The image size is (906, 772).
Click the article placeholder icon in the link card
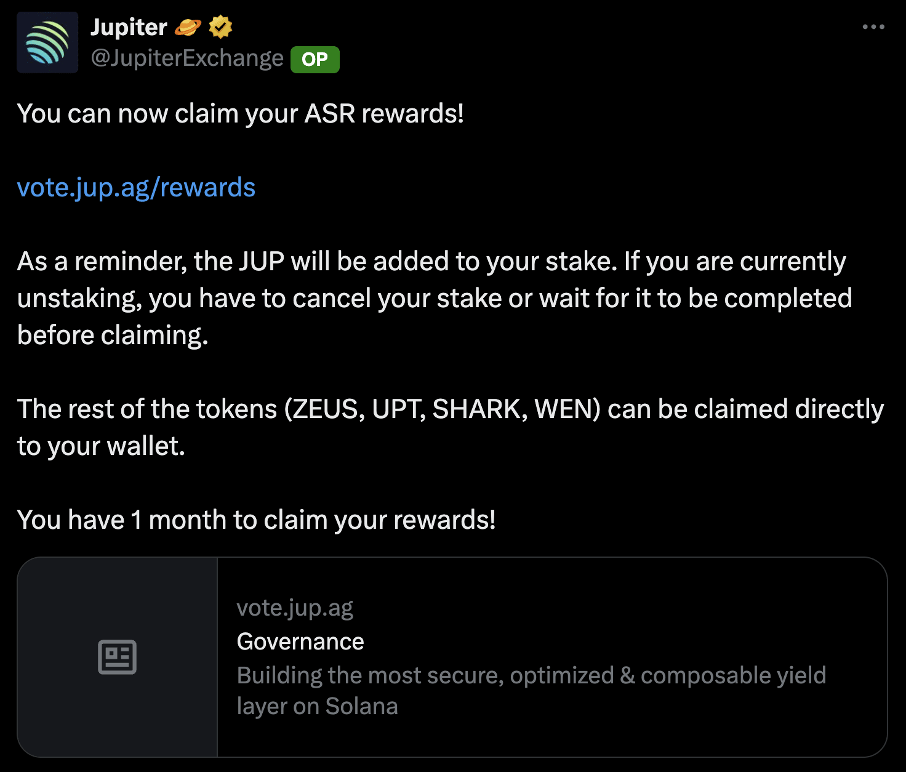[118, 656]
